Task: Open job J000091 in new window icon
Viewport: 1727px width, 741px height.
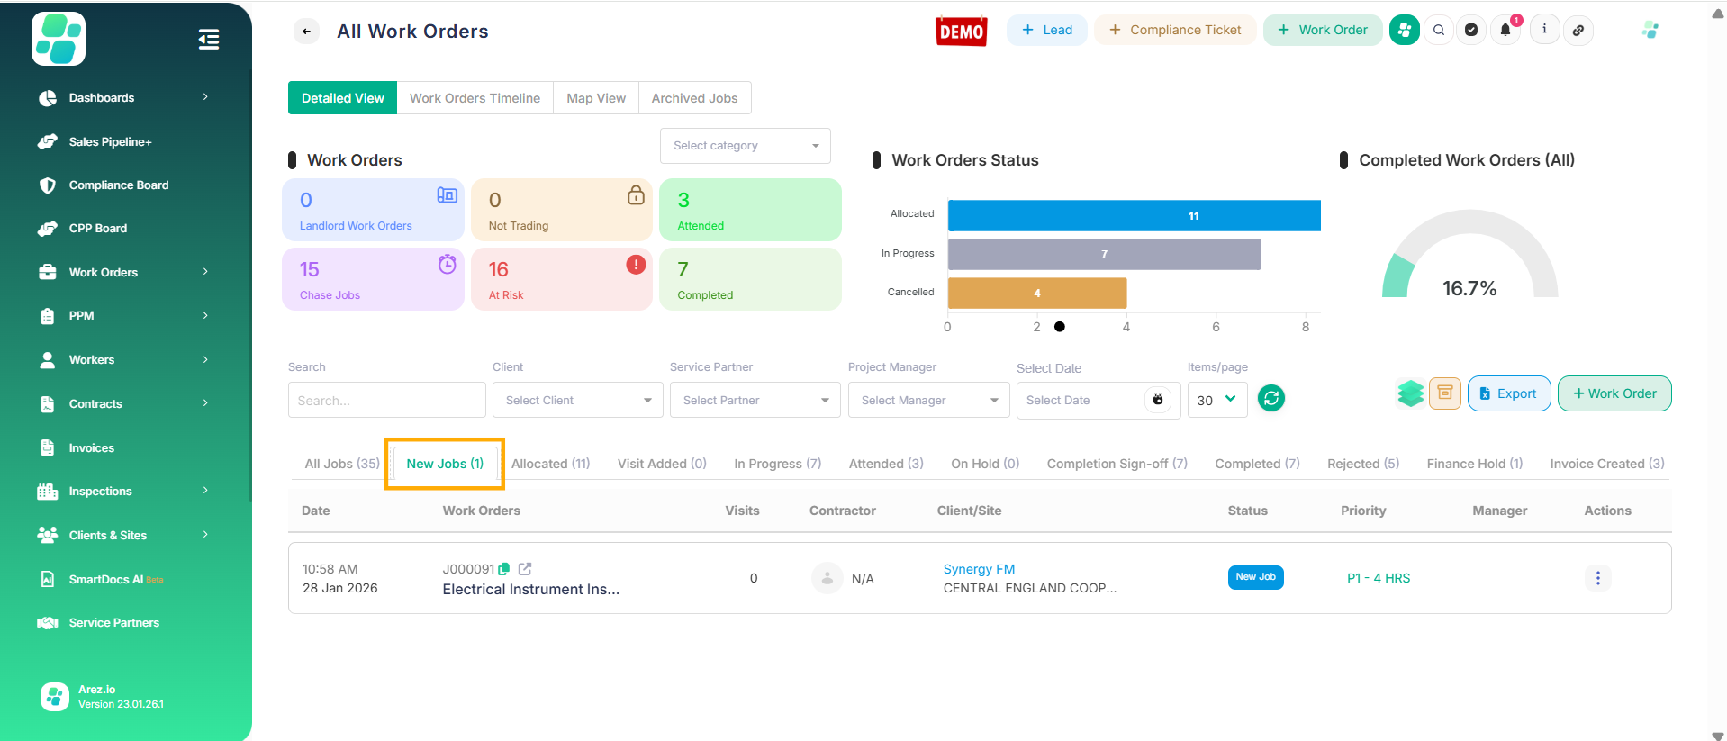Action: (525, 569)
